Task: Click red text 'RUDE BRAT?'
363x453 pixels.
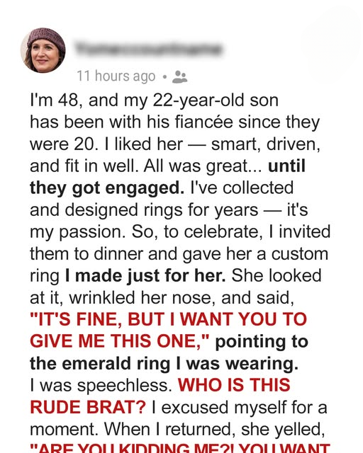Action: (x=88, y=407)
